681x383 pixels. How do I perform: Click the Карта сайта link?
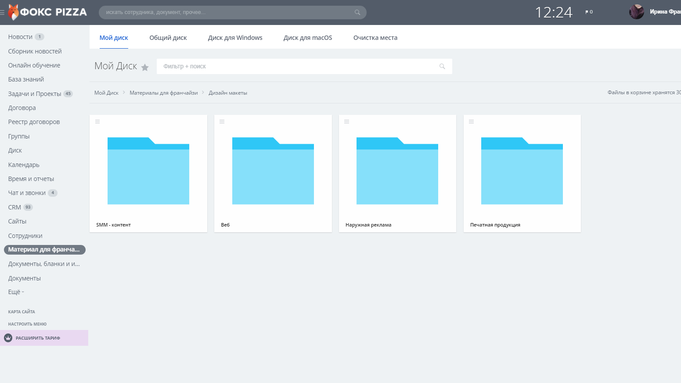[x=22, y=312]
